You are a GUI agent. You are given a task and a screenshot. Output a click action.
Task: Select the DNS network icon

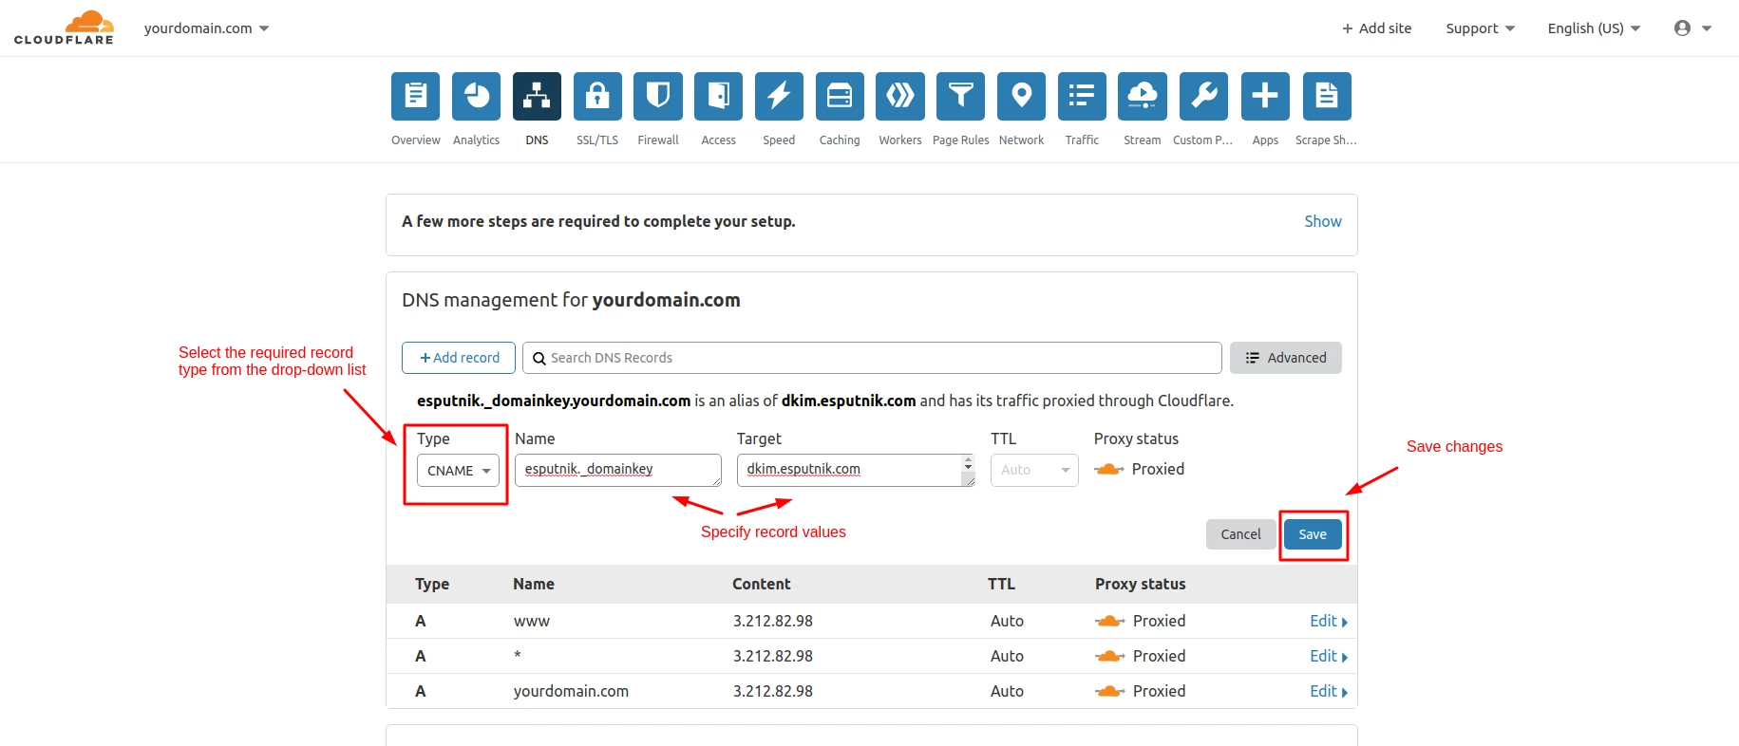[537, 96]
